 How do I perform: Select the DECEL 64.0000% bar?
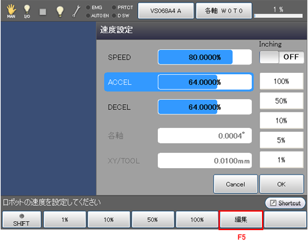pos(204,107)
